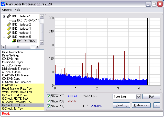This screenshot has height=117, width=164.
Task: Open the Options menu
Action: tap(7, 10)
